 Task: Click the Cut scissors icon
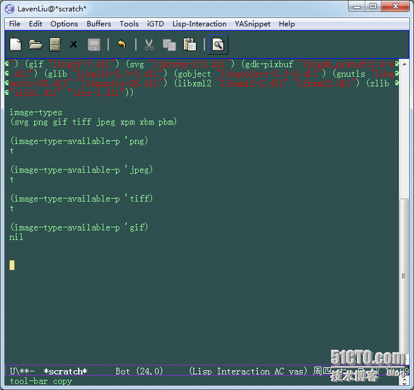tap(149, 44)
